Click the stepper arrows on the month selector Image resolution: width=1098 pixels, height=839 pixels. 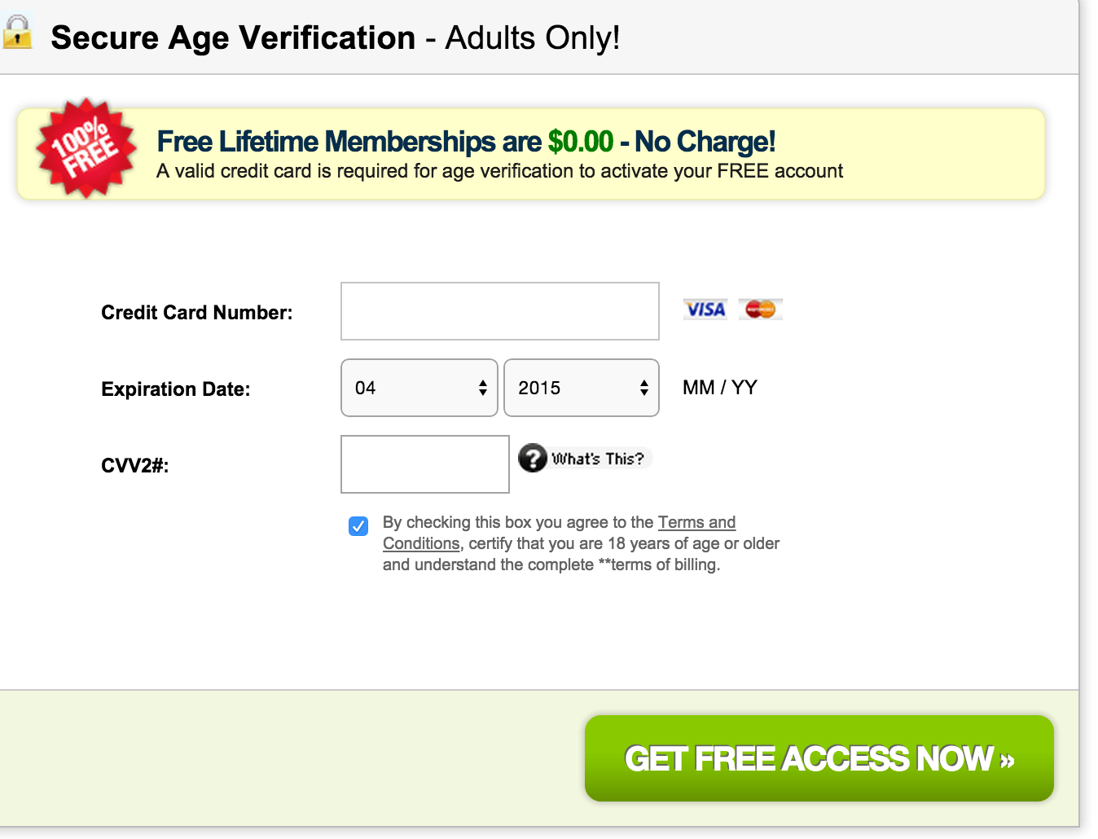[483, 388]
